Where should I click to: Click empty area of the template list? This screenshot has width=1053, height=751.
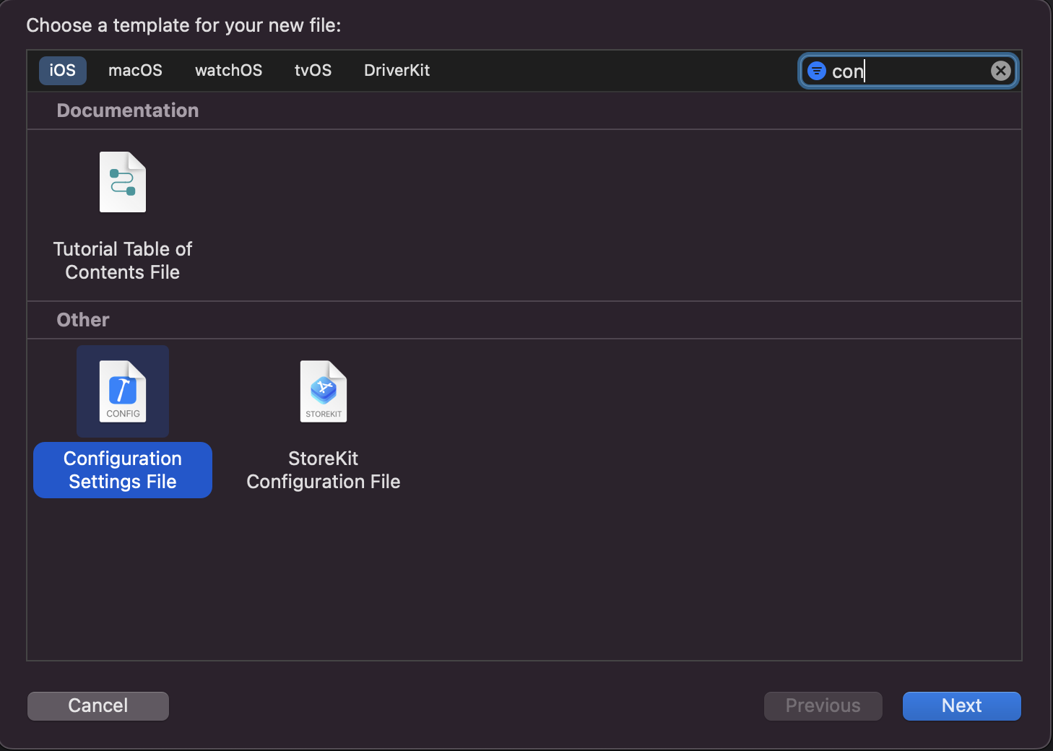tap(650, 563)
